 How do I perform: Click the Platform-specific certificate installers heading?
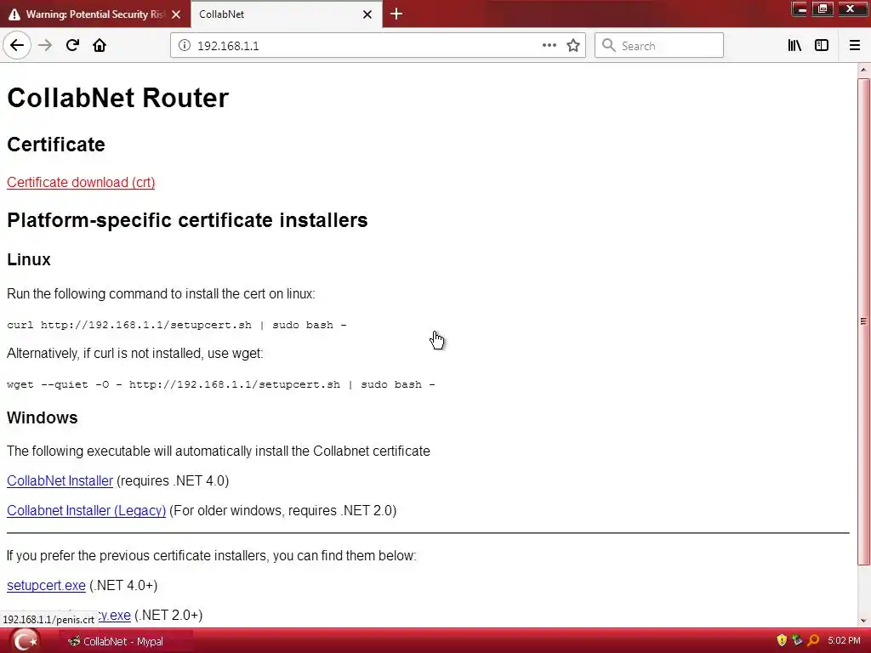(187, 220)
